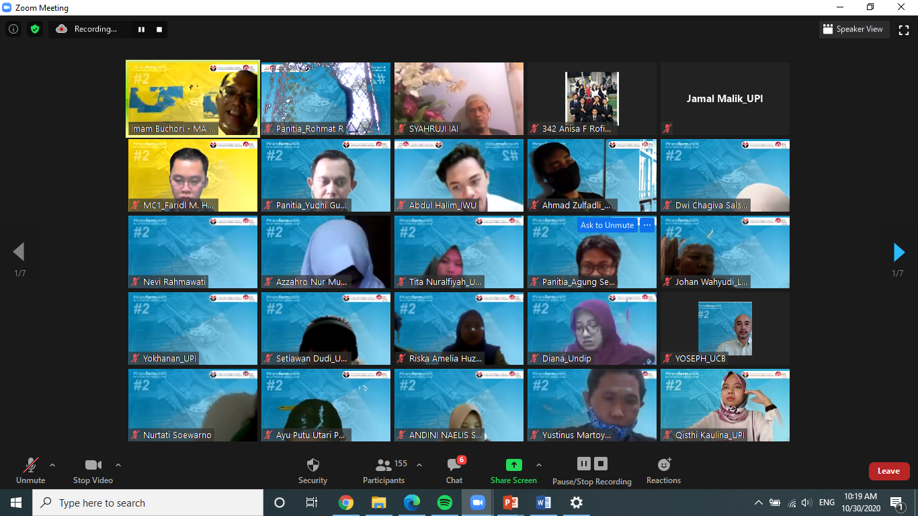
Task: Expand share screen options arrow
Action: (538, 465)
